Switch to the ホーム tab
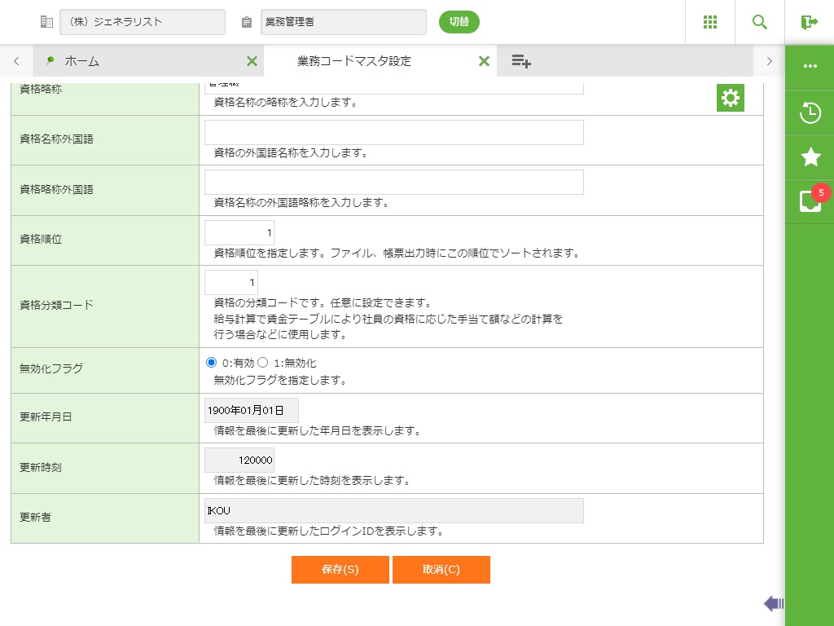 click(x=82, y=61)
